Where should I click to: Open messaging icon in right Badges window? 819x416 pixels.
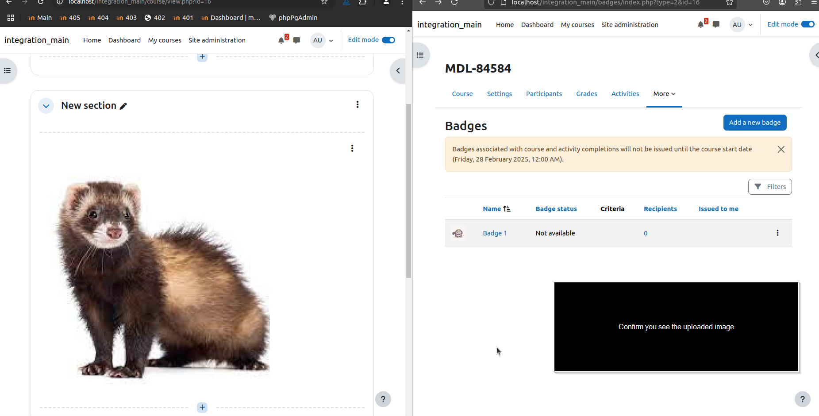tap(716, 25)
